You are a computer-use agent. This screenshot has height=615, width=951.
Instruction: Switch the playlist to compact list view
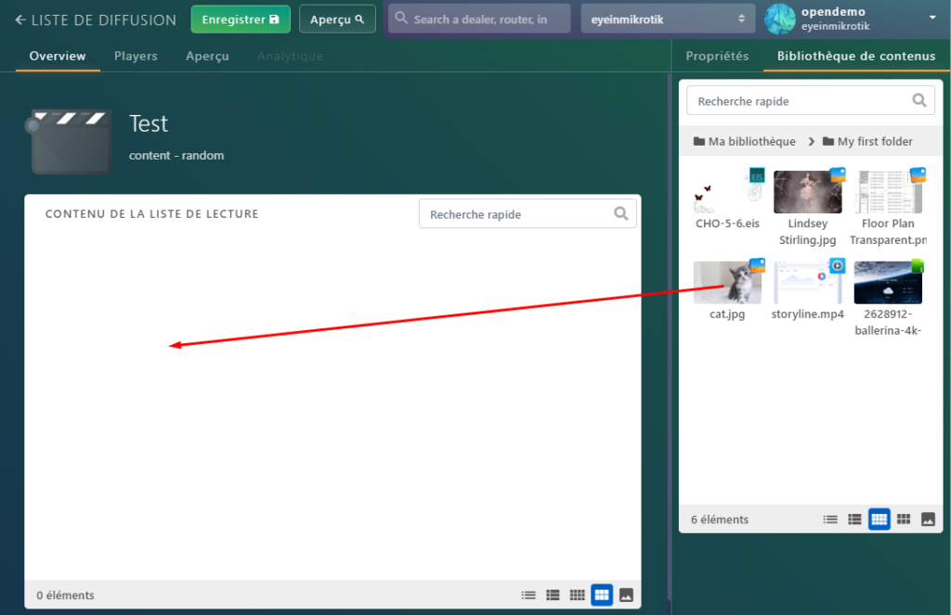[x=528, y=596]
